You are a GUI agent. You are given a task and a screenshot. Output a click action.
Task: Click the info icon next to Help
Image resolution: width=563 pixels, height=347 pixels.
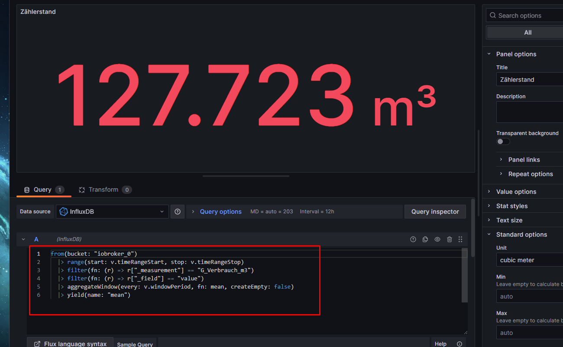coord(459,344)
